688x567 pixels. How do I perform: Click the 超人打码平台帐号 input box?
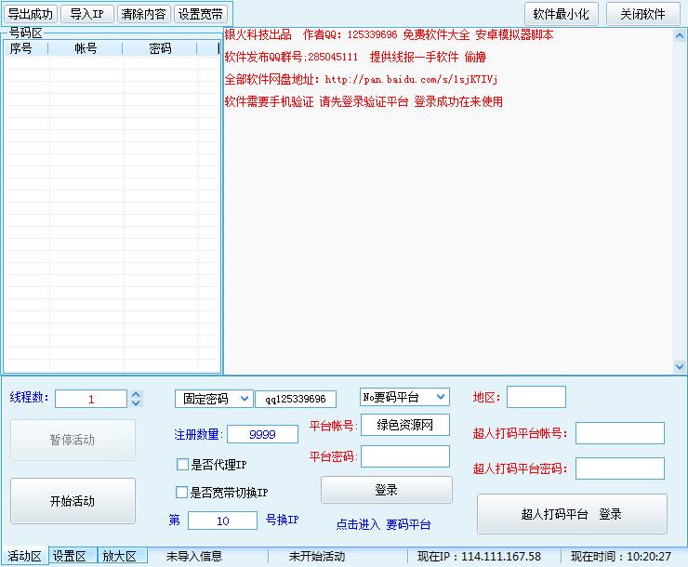pos(619,433)
